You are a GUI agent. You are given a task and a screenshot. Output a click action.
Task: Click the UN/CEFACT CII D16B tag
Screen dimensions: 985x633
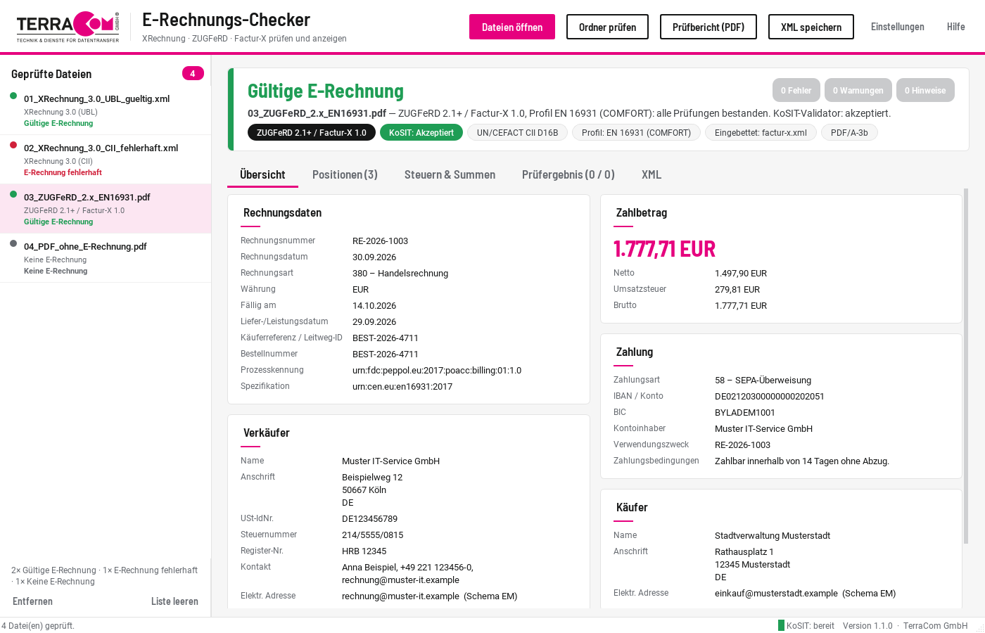517,132
